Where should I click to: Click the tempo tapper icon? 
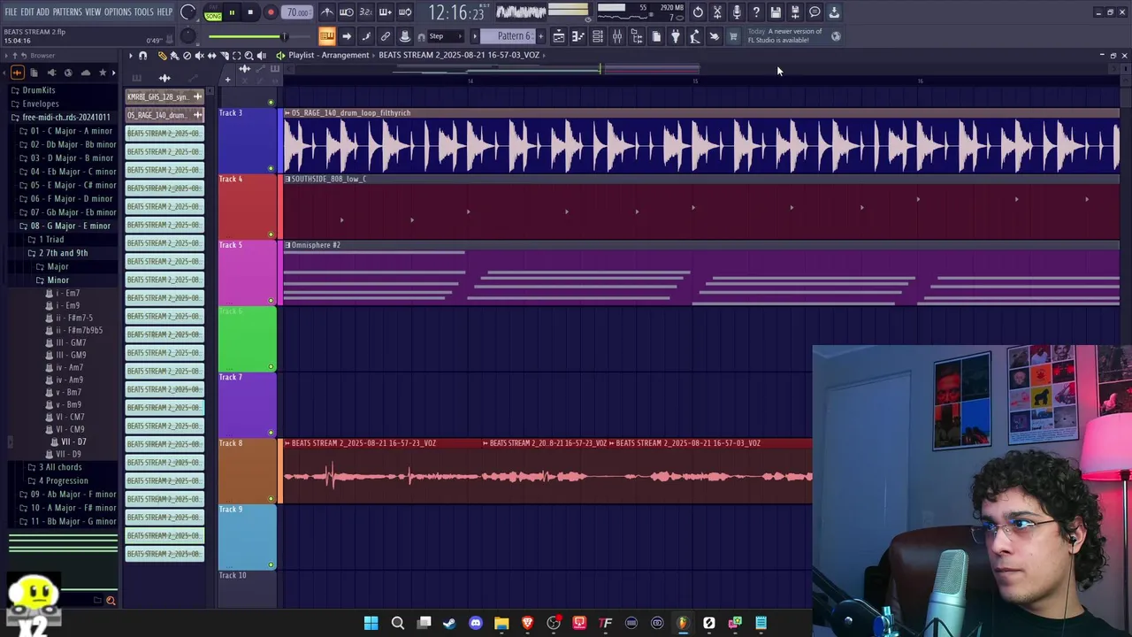point(695,36)
